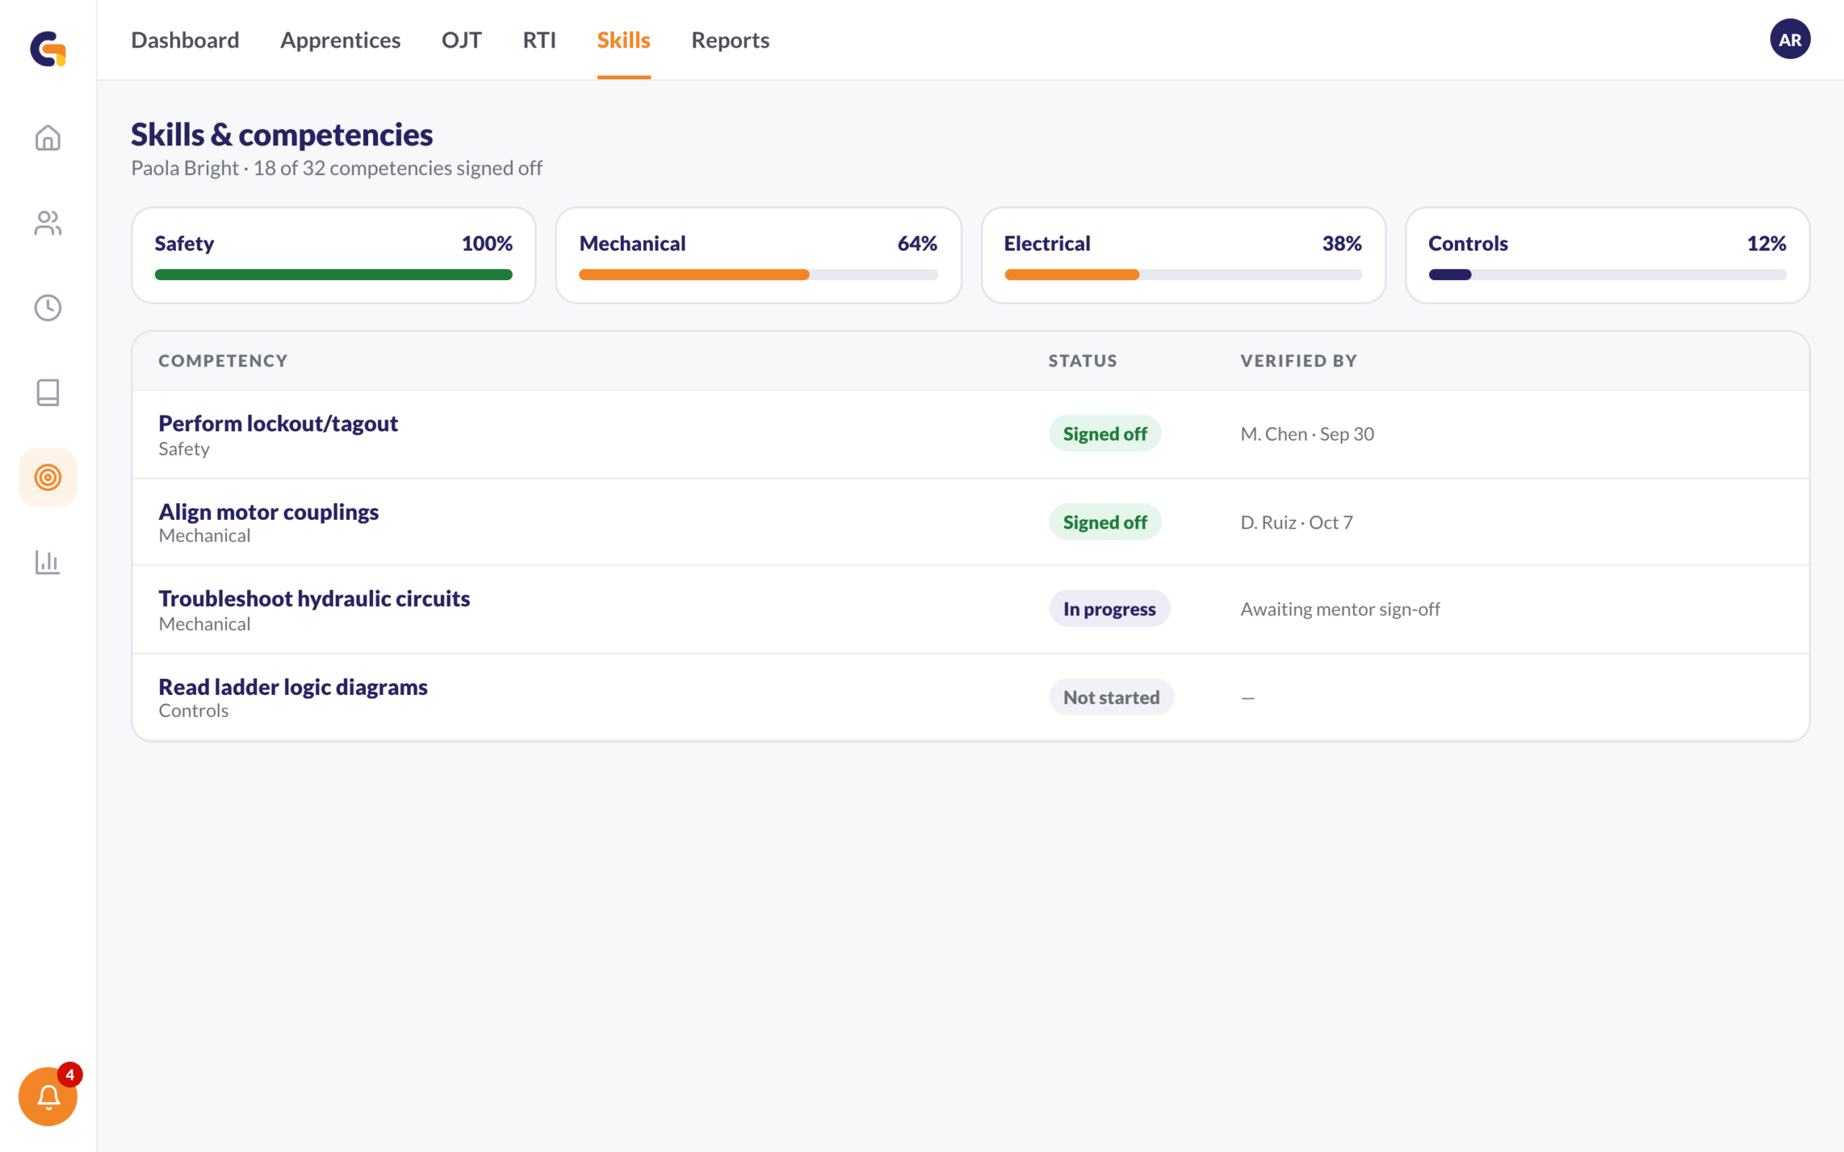Click the 12% value on Controls card

coord(1766,243)
